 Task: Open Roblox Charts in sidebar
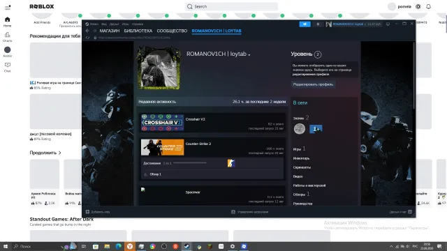pos(8,37)
